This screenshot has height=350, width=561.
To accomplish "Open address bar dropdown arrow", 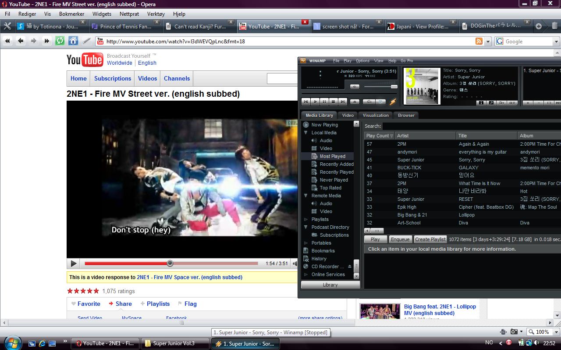I will (488, 42).
